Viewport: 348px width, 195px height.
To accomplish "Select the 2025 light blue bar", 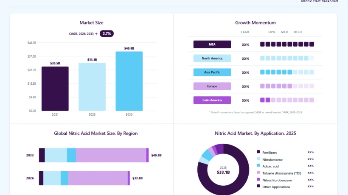I will 92,87.
